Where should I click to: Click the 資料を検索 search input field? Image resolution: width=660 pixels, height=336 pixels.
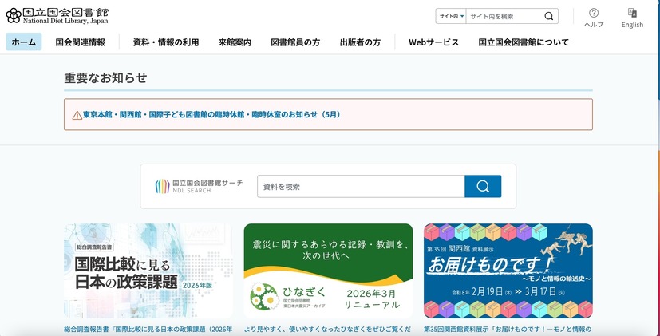point(361,187)
